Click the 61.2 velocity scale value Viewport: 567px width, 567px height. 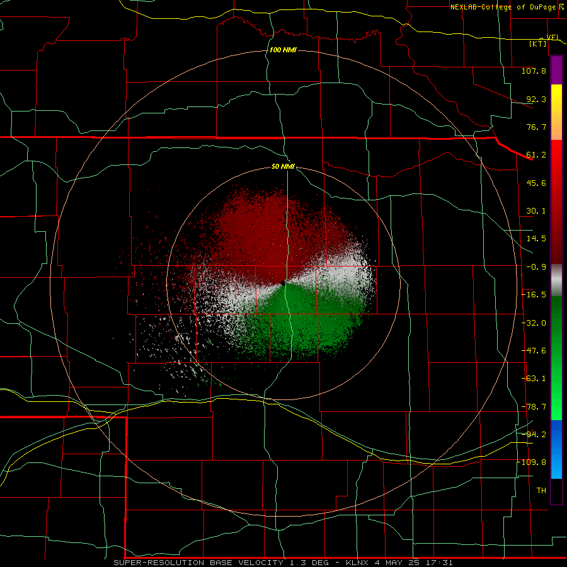pyautogui.click(x=536, y=155)
